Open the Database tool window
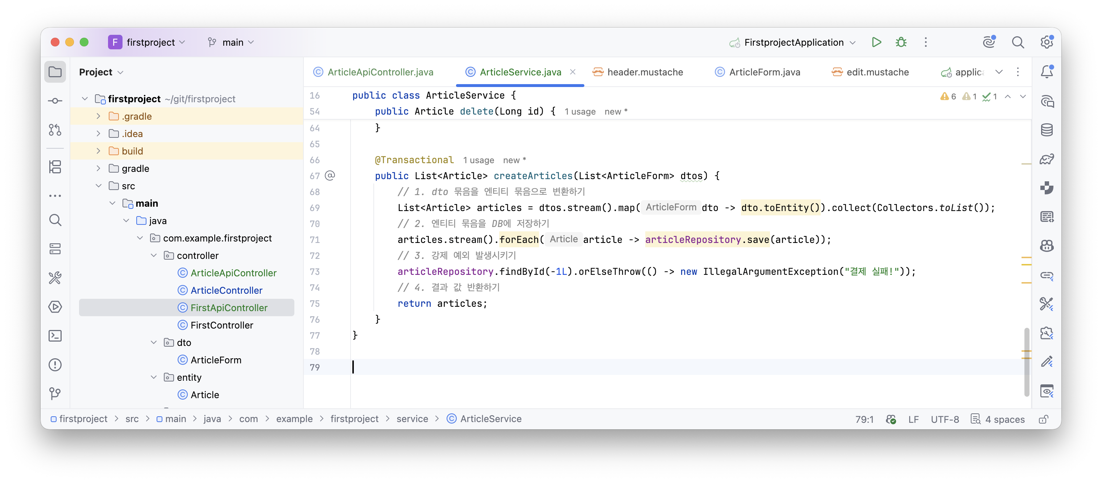 click(1047, 129)
